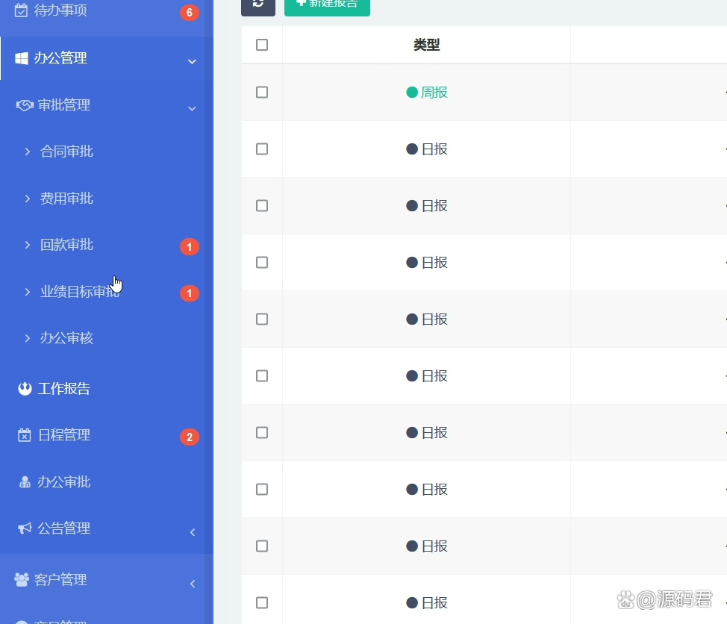Click the 日程管理 calendar icon
This screenshot has width=727, height=624.
(x=24, y=435)
